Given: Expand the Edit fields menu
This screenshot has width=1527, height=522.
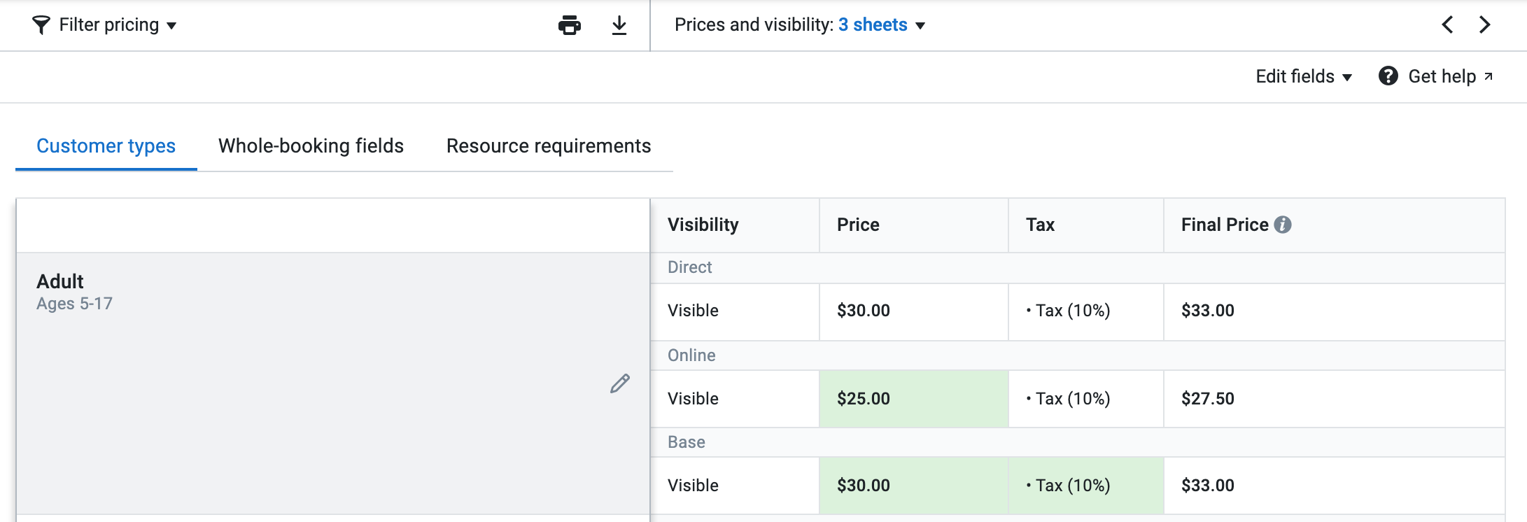Looking at the screenshot, I should point(1304,76).
